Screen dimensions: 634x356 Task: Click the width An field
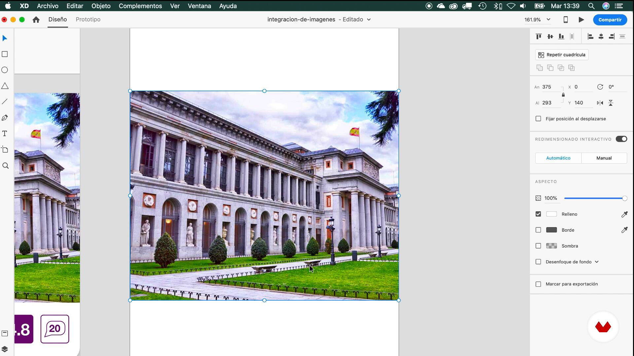pyautogui.click(x=551, y=87)
